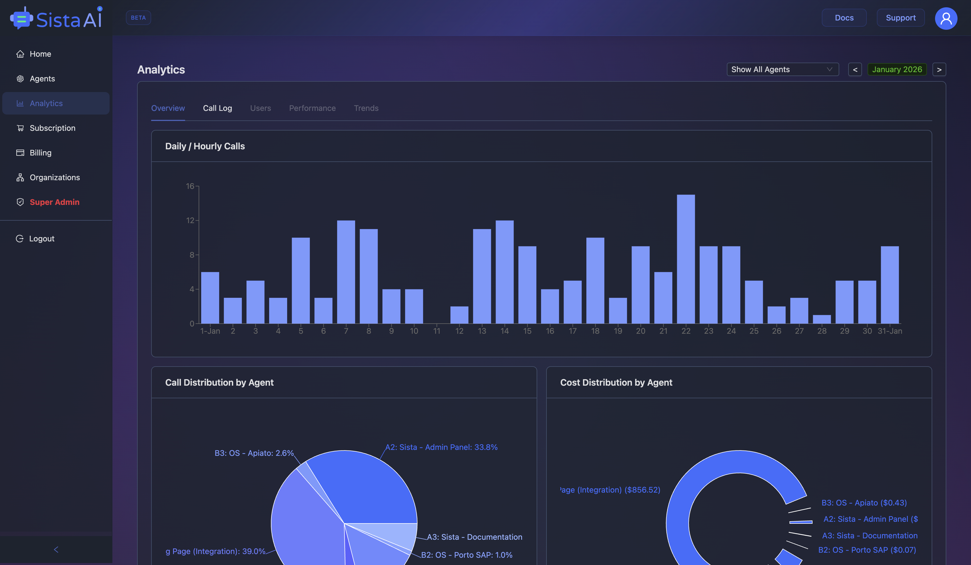The image size is (971, 565).
Task: Go to the next month
Action: click(939, 69)
